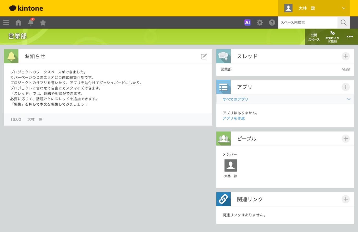Open notifications bell with badge
The image size is (358, 232).
coord(31,22)
